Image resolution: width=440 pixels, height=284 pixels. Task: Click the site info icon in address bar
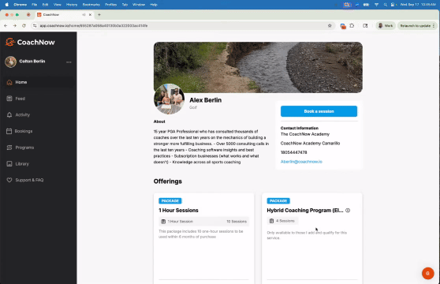[35, 25]
